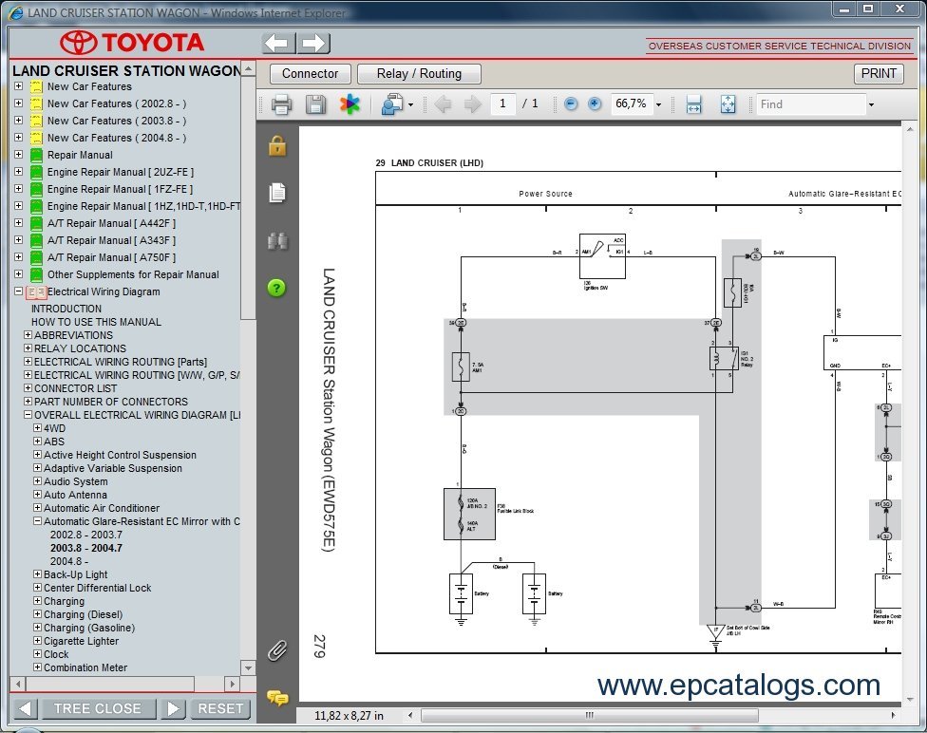The height and width of the screenshot is (733, 927).
Task: Zoom in with the plus icon
Action: pos(595,104)
